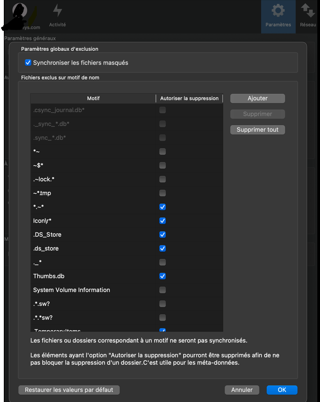Disable Synchroniser les fichiers masqués checkbox
Screen dimensions: 320x402
pos(28,63)
